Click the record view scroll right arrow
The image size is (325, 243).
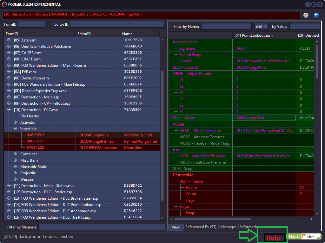pos(312,219)
